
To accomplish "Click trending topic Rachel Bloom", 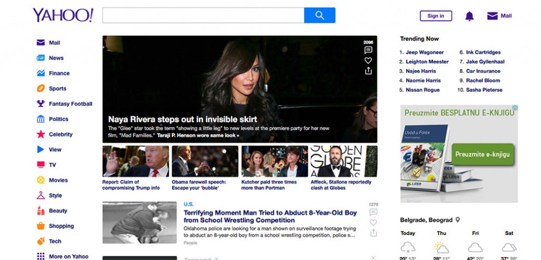I will (x=483, y=80).
